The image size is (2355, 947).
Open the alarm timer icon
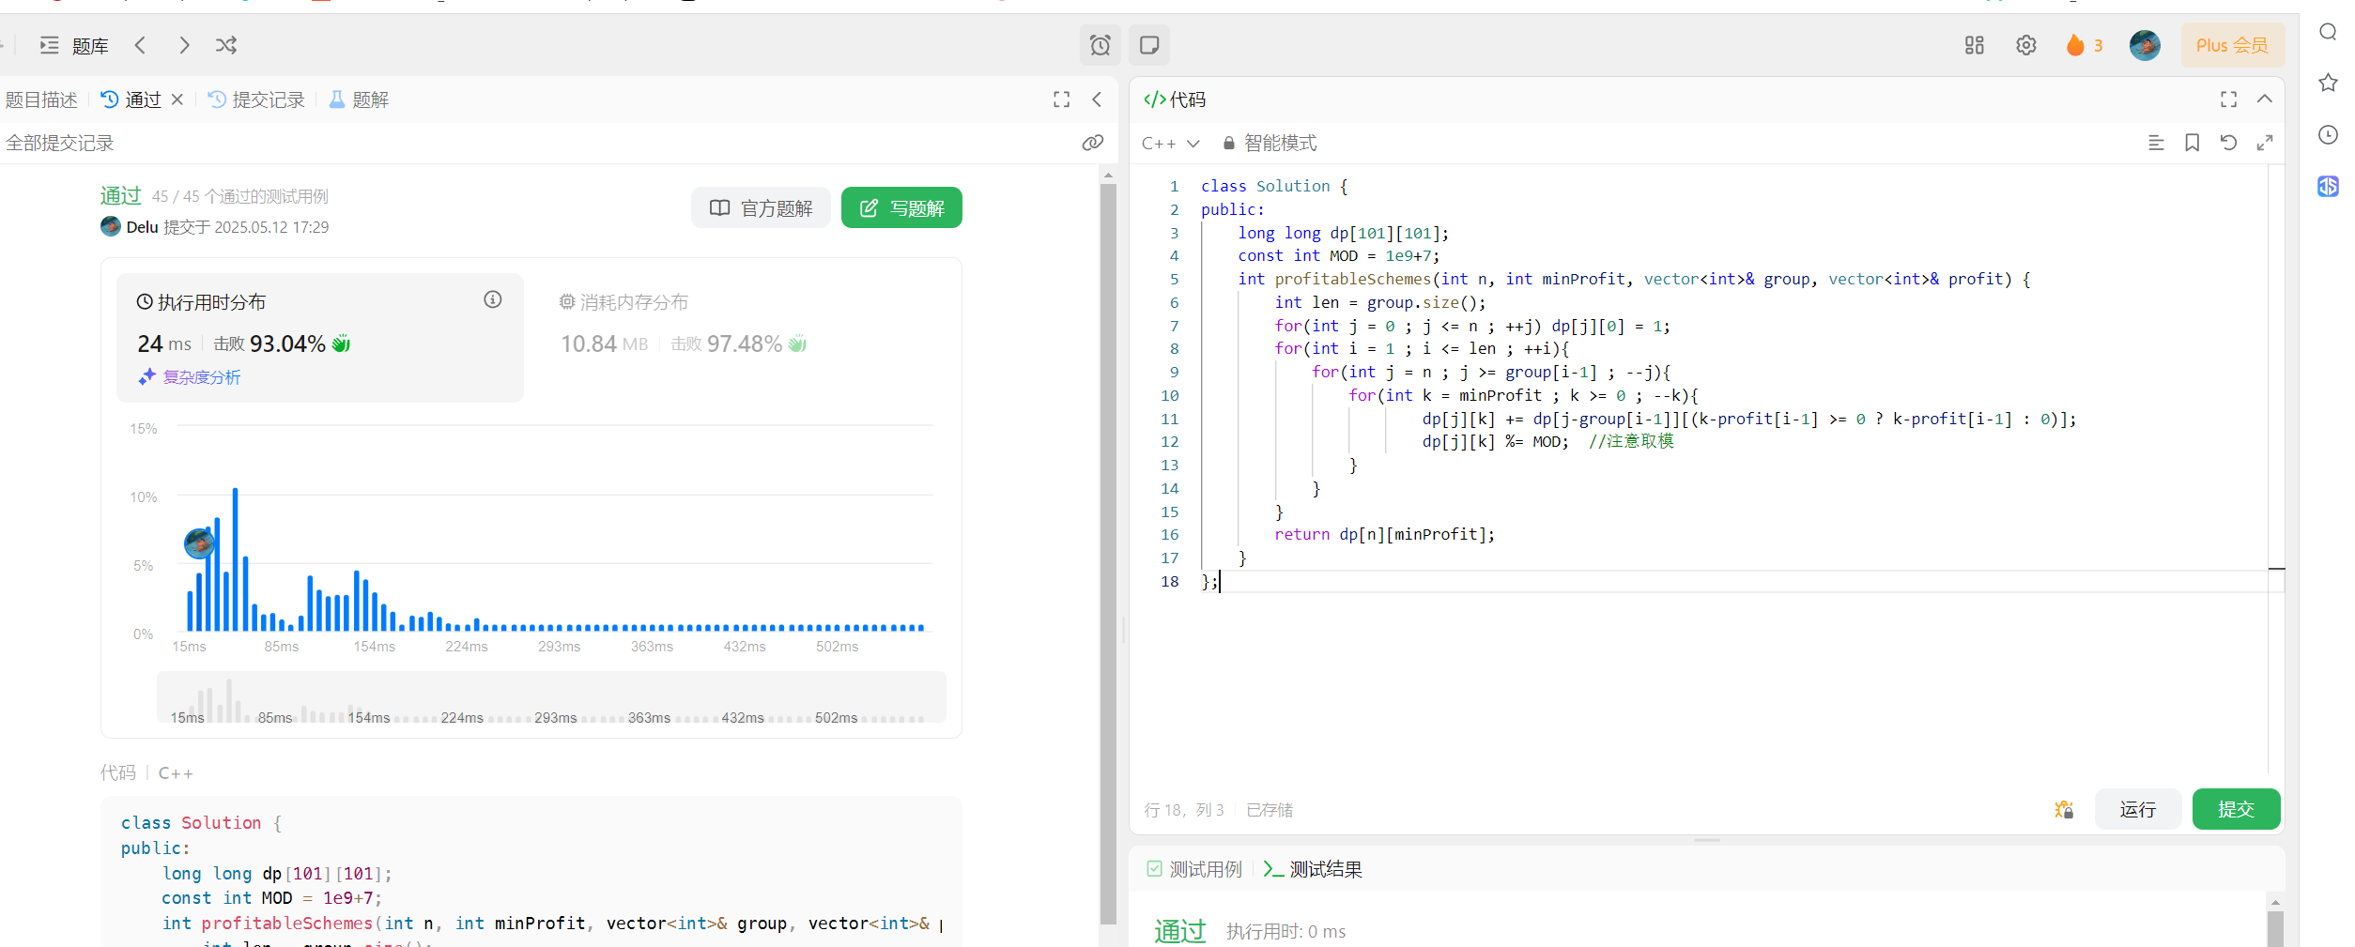(1101, 45)
